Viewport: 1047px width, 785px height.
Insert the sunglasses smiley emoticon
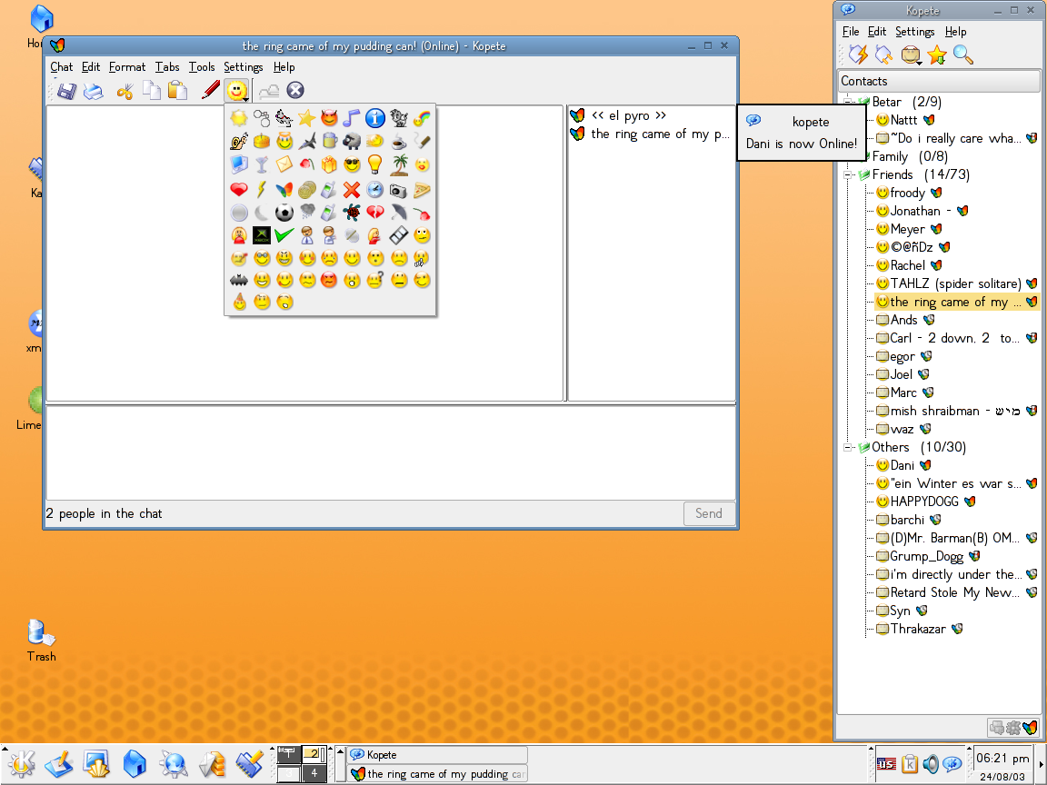(x=352, y=164)
